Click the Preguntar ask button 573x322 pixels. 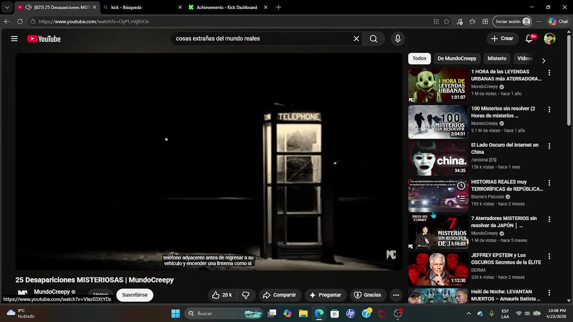[x=325, y=295]
